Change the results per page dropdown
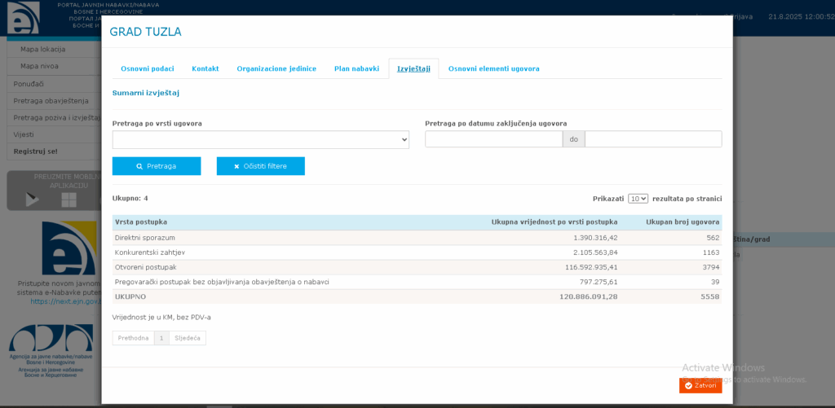Screen dimensions: 835x408 pos(638,198)
